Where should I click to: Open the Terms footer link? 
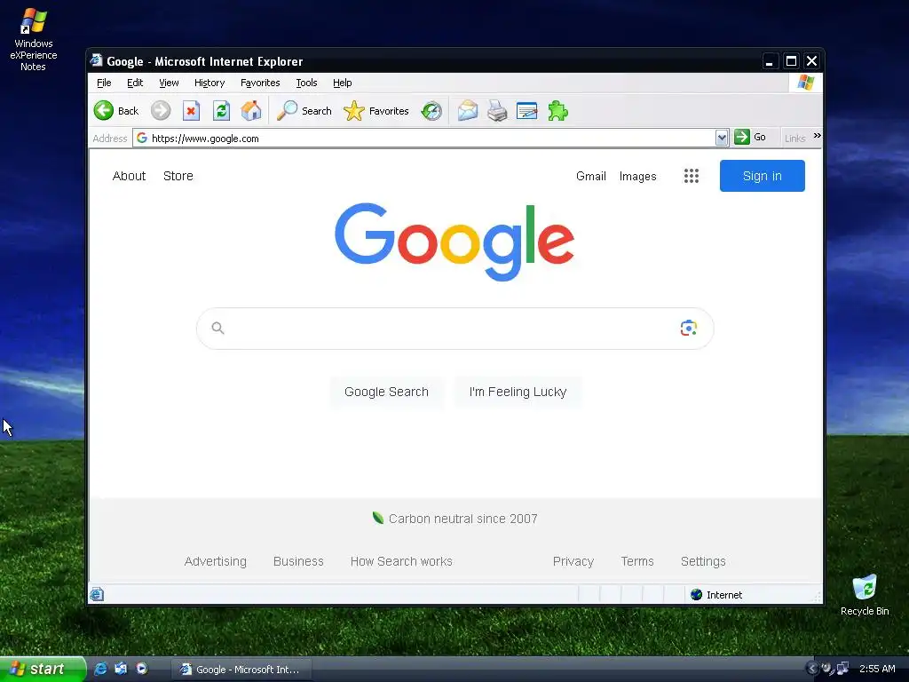click(637, 561)
